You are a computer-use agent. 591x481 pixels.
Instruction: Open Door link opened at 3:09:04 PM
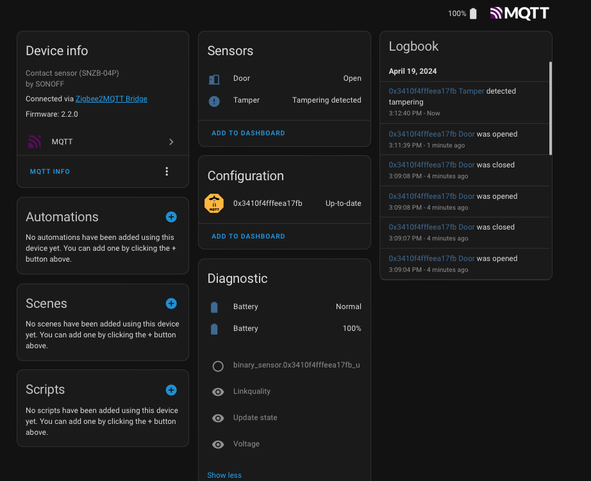431,258
